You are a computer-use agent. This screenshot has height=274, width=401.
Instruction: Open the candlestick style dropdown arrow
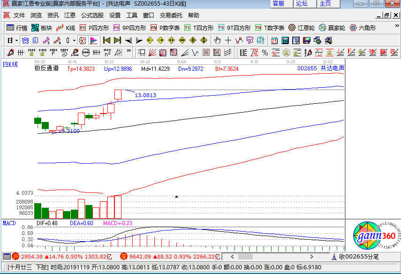74,40
